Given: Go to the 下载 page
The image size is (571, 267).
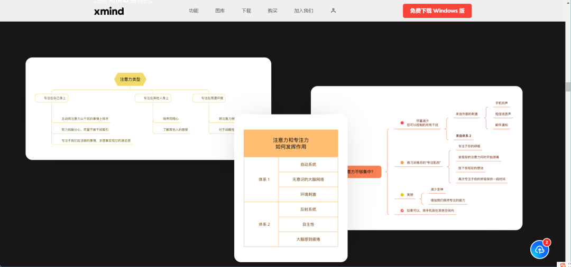Looking at the screenshot, I should click(246, 11).
